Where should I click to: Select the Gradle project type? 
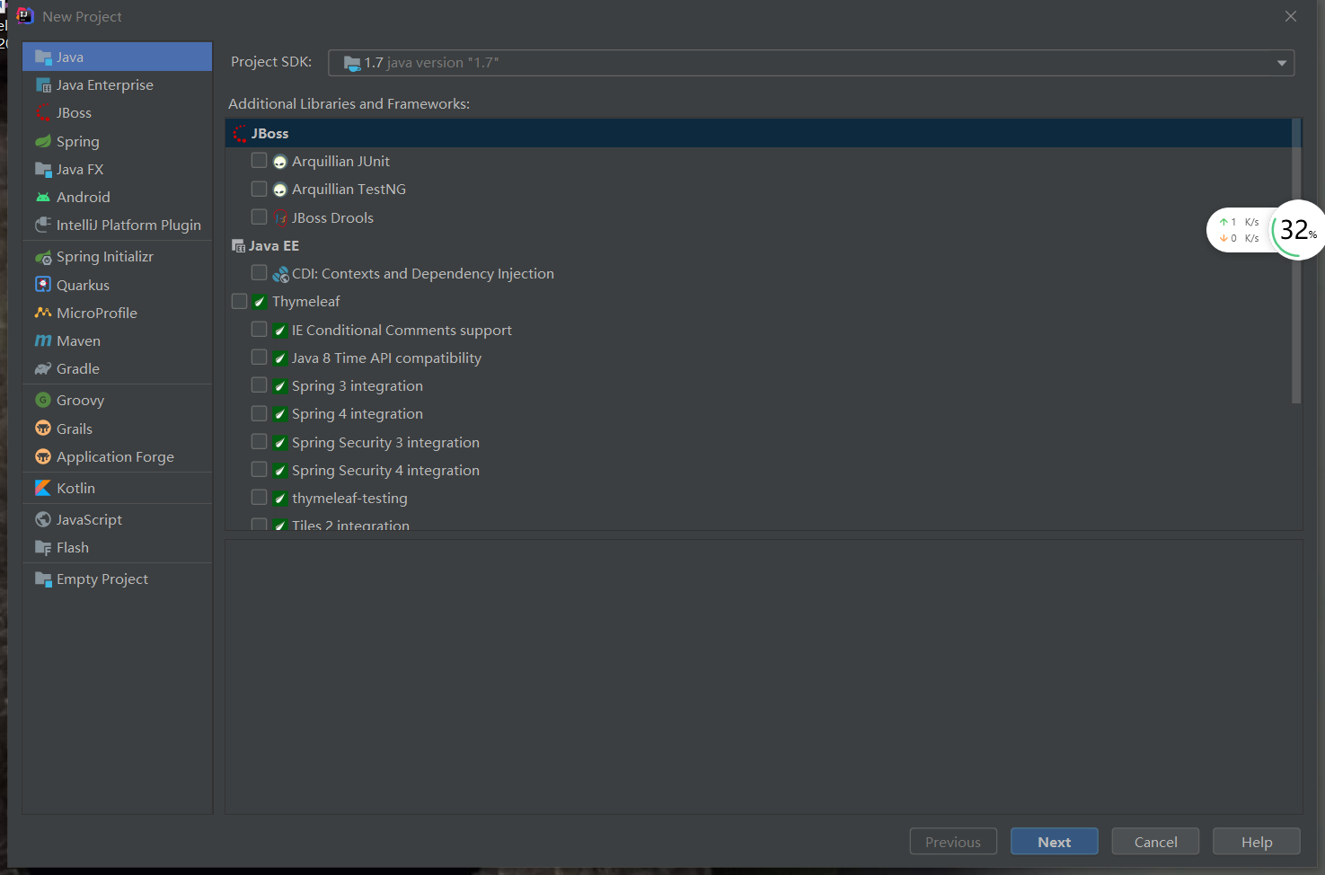(x=117, y=368)
